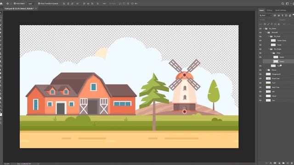
Task: Select the Back Tree layer name
Action: (276, 88)
